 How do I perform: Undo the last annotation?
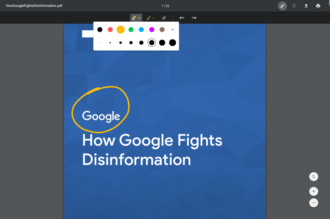coord(182,18)
